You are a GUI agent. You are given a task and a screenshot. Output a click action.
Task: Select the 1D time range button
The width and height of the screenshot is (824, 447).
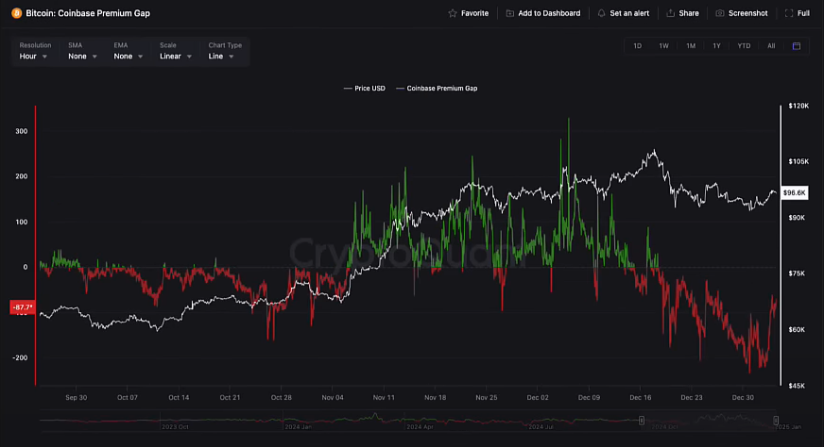point(637,46)
